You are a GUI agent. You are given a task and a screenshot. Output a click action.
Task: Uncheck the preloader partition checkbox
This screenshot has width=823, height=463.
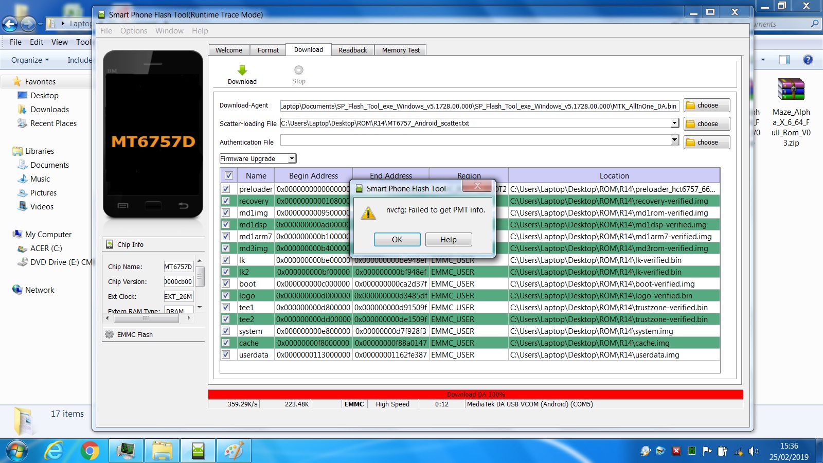[226, 189]
